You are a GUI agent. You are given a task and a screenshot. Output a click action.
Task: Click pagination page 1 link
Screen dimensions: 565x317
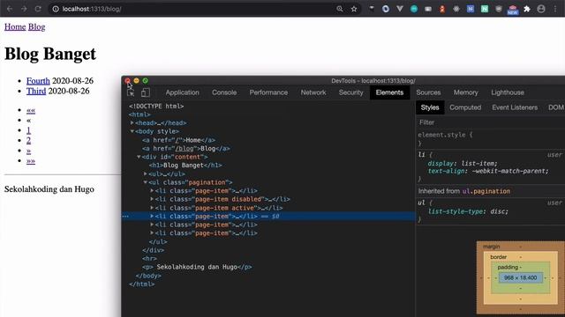[28, 130]
